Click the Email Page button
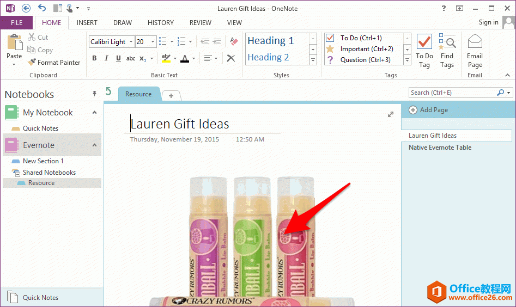This screenshot has width=516, height=307. (x=475, y=51)
